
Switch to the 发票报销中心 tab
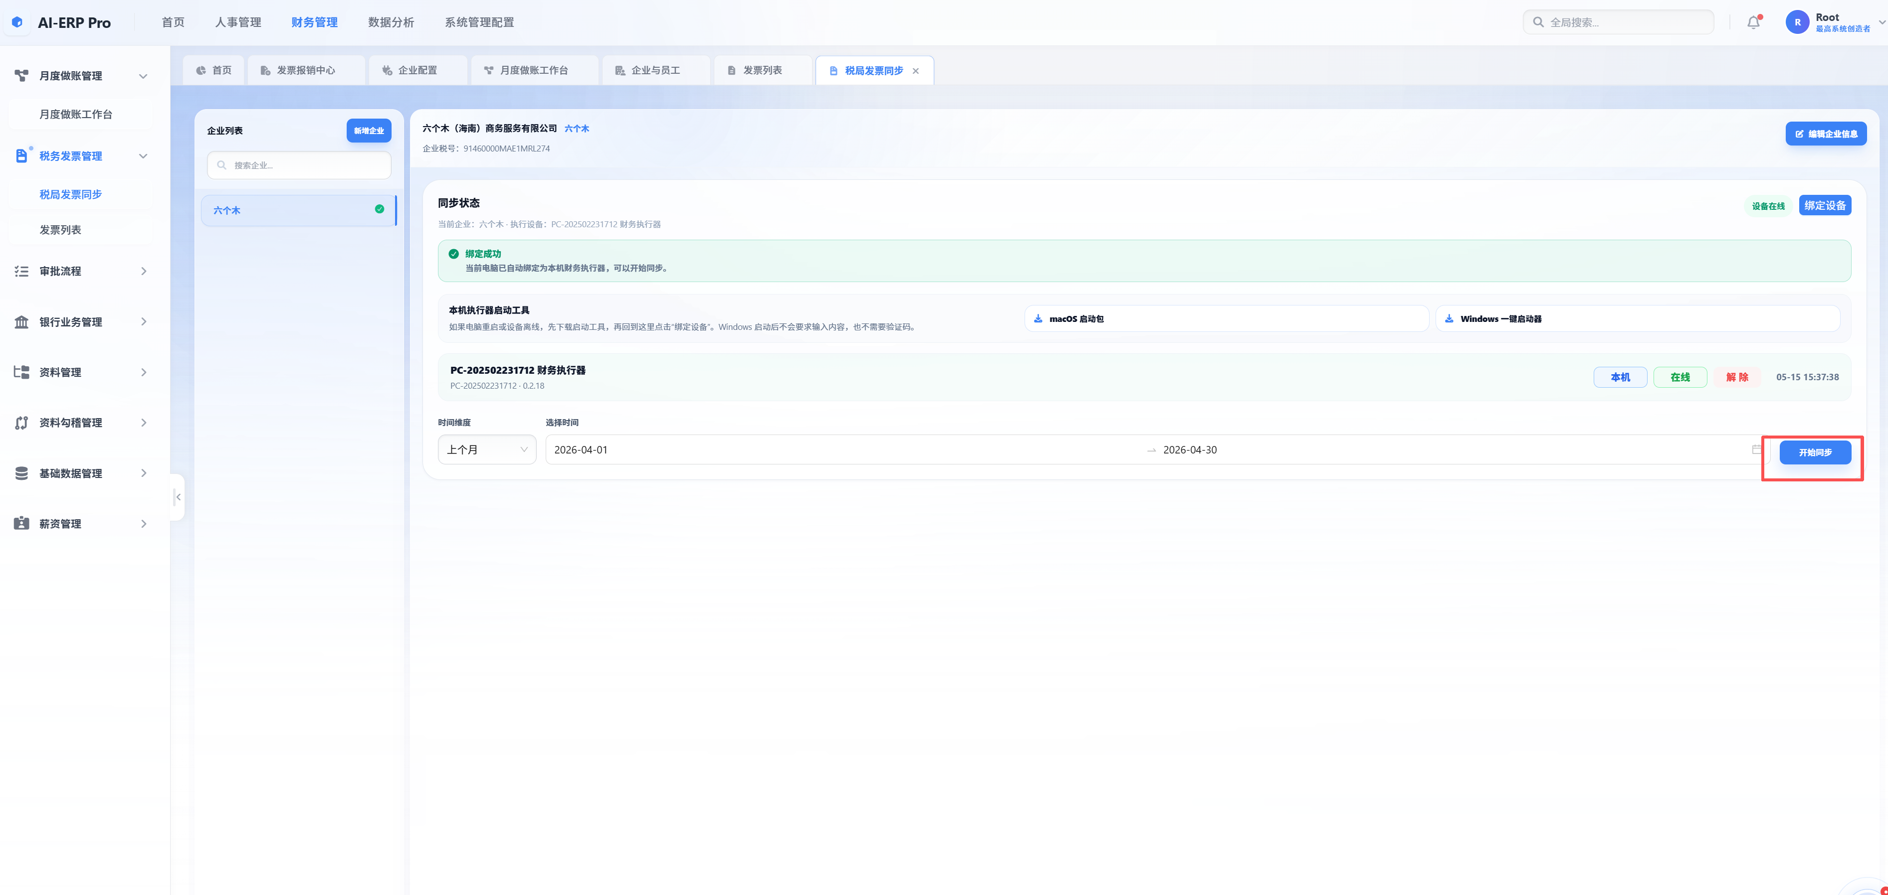tap(306, 71)
